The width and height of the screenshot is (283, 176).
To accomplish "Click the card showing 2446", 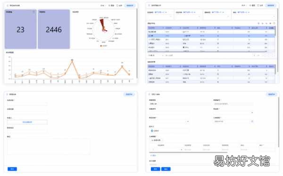I will click(54, 29).
